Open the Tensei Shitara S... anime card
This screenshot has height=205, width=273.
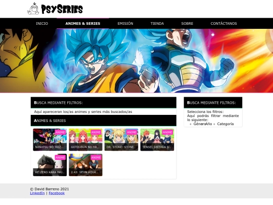click(157, 140)
